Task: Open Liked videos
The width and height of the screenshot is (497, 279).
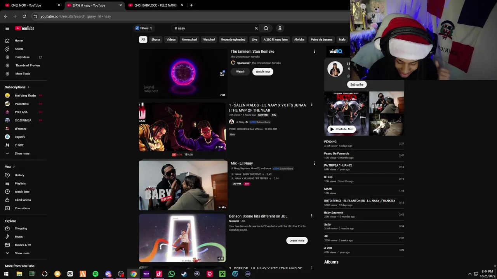Action: click(23, 200)
